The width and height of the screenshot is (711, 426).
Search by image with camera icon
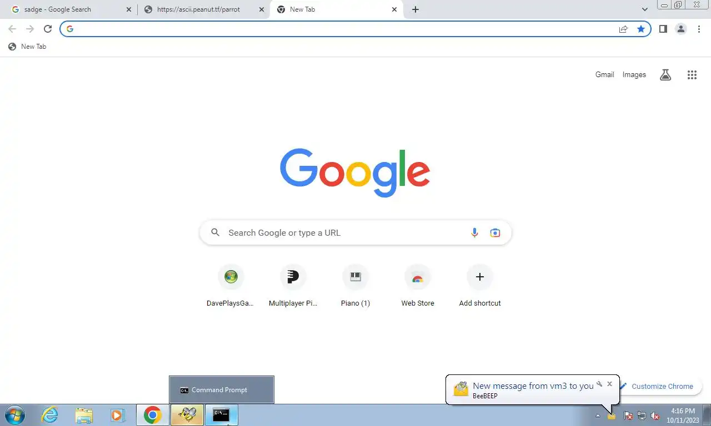[x=495, y=233]
